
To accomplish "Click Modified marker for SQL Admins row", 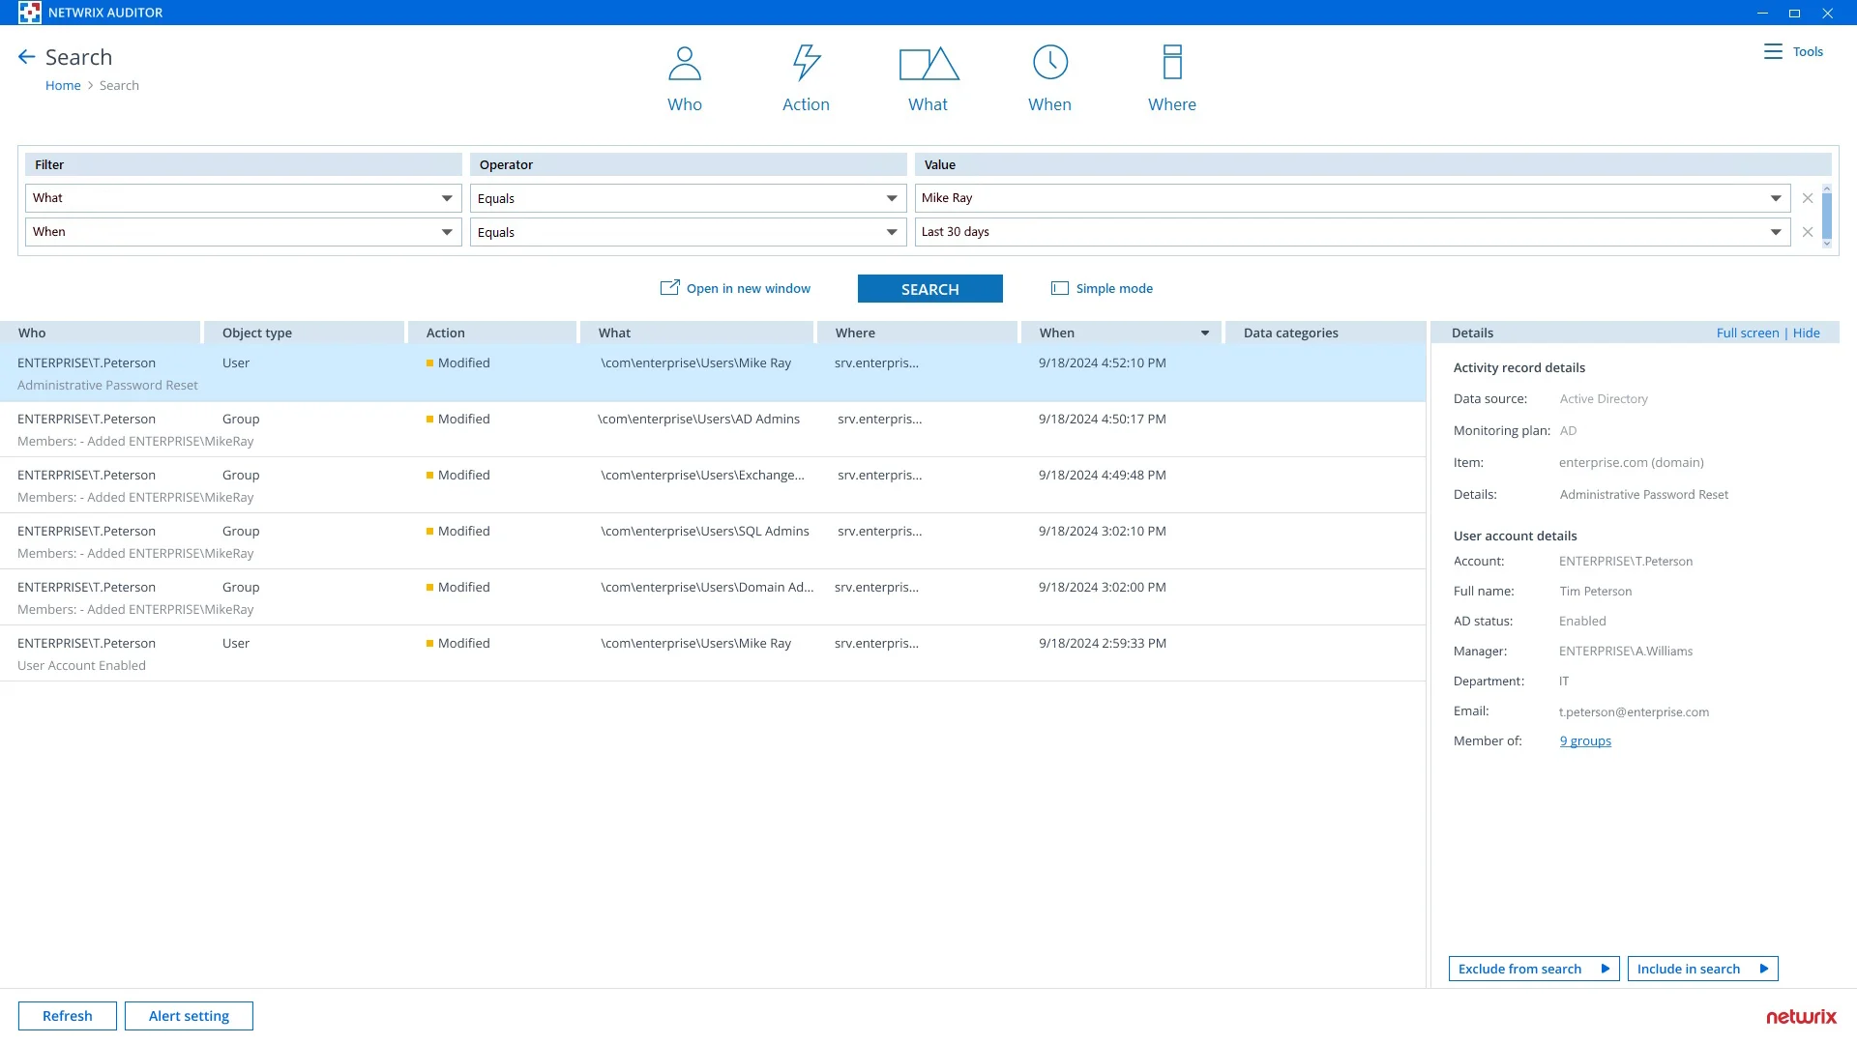I will 429,532.
